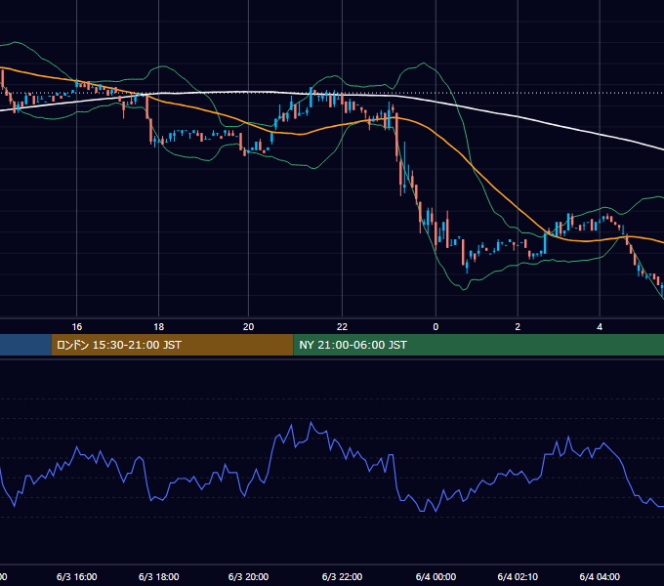Click the 6/4 02:10 label on lower axis
This screenshot has height=586, width=664.
coord(518,576)
